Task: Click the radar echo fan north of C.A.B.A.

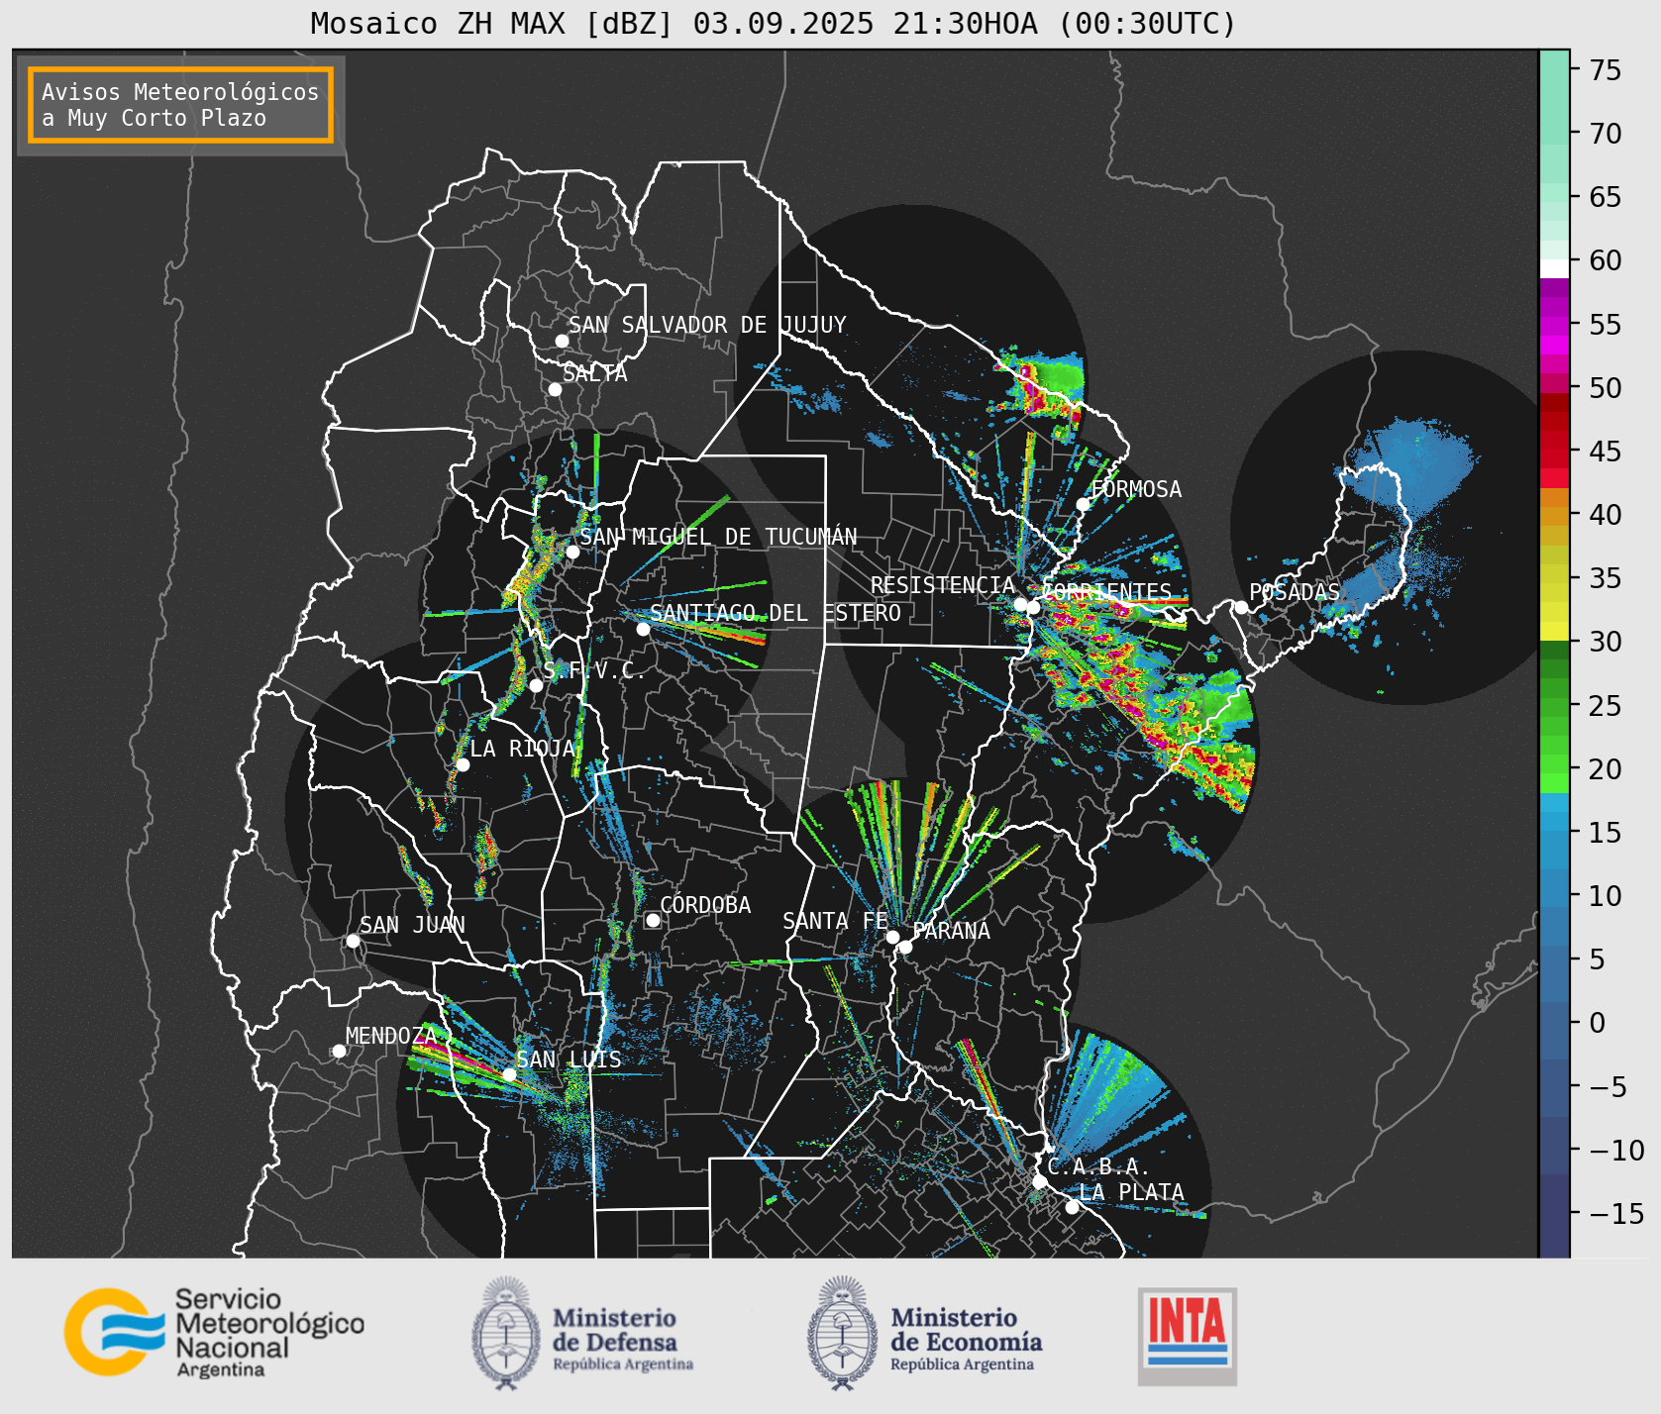Action: coord(1111,1094)
